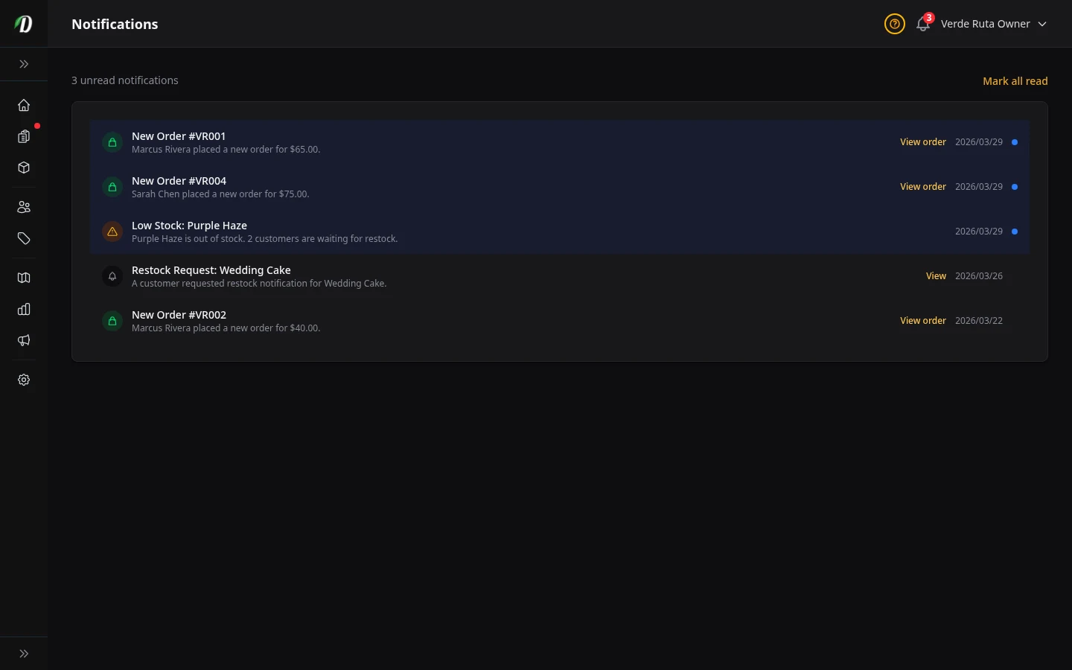The image size is (1072, 670).
Task: Expand the bottom sidebar chevron
Action: pos(24,653)
